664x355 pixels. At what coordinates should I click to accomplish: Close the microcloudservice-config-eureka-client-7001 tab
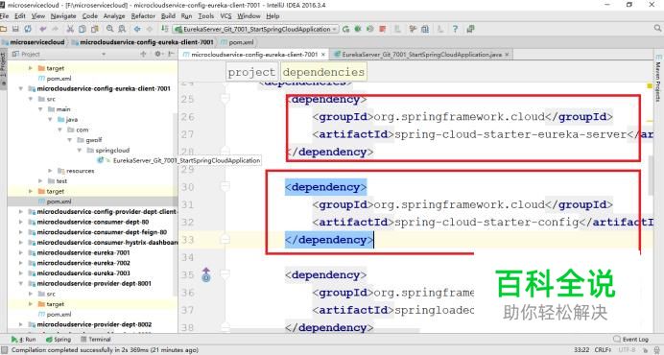(323, 55)
